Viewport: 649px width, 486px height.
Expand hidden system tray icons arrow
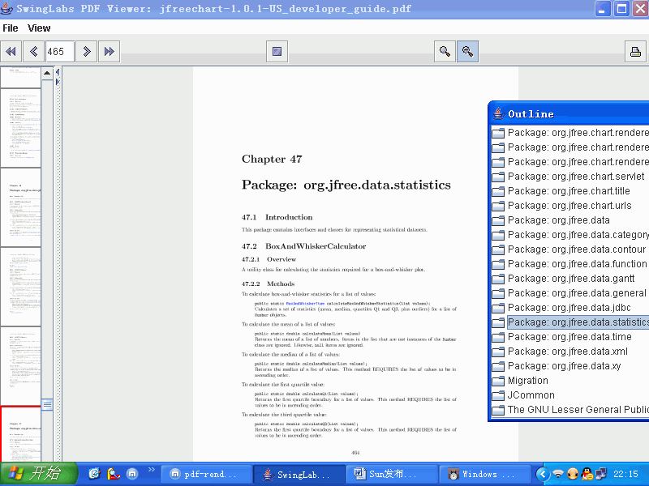[x=543, y=474]
